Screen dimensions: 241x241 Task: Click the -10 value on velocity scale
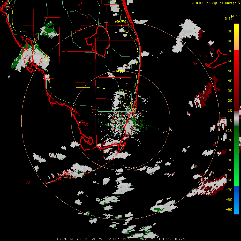click(229, 130)
